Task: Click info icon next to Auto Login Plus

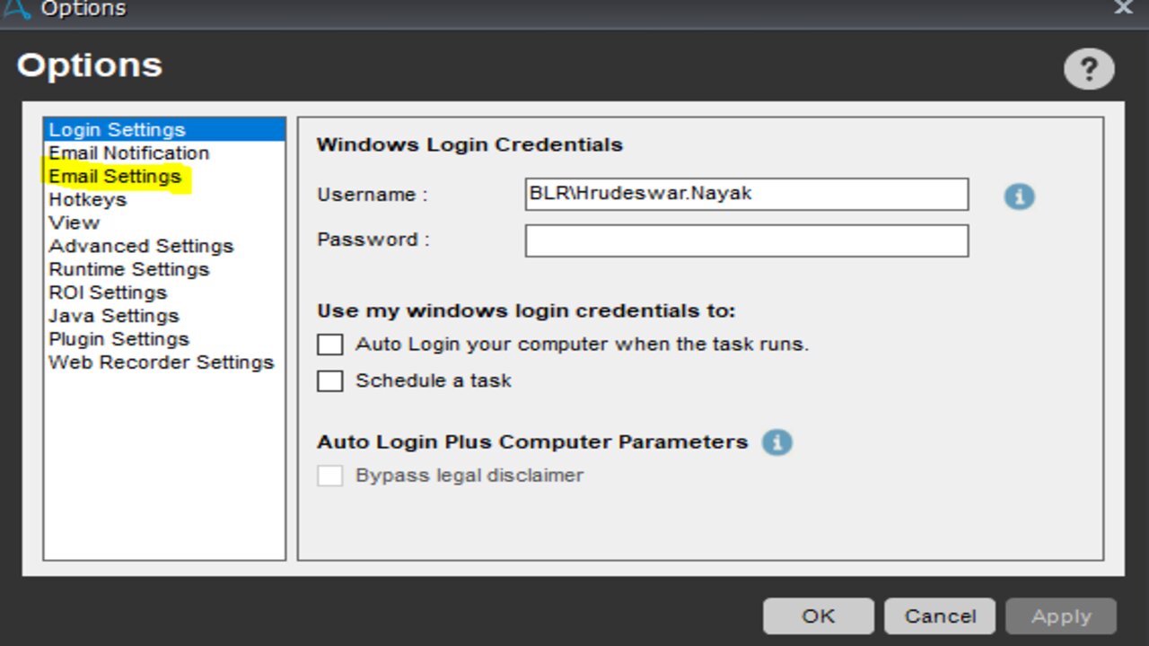Action: [x=776, y=442]
